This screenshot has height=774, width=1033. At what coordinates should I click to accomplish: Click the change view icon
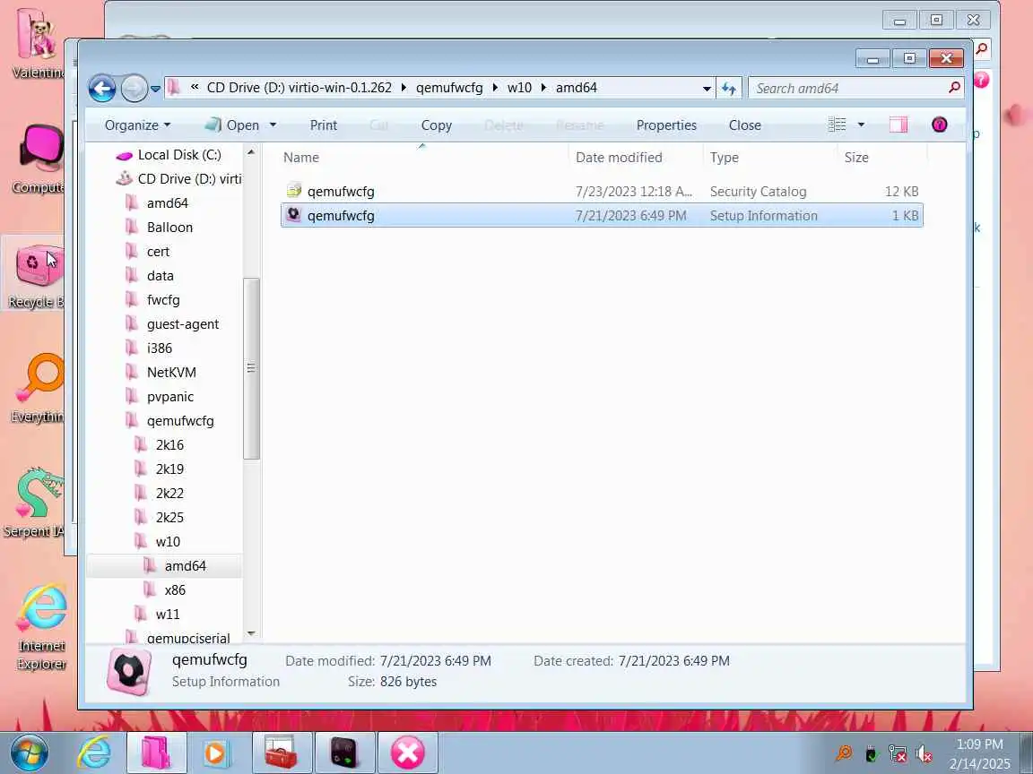pyautogui.click(x=838, y=125)
